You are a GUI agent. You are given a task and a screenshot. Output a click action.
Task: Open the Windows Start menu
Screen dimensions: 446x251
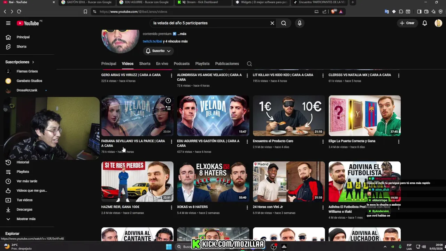tap(169, 247)
